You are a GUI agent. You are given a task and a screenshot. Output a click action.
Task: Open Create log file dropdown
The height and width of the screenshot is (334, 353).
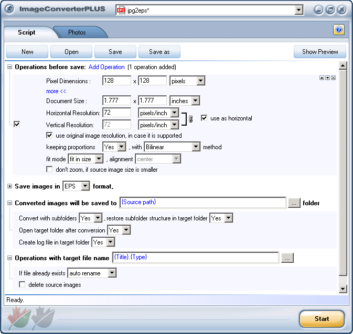[110, 242]
